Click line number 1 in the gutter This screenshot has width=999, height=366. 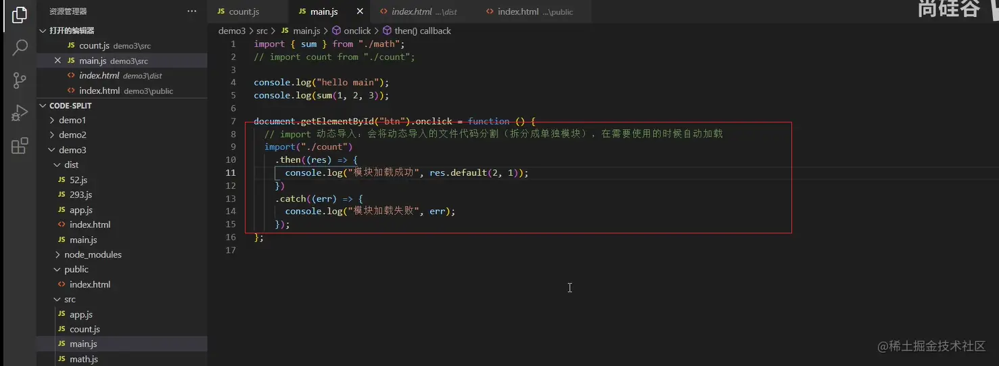click(x=233, y=44)
